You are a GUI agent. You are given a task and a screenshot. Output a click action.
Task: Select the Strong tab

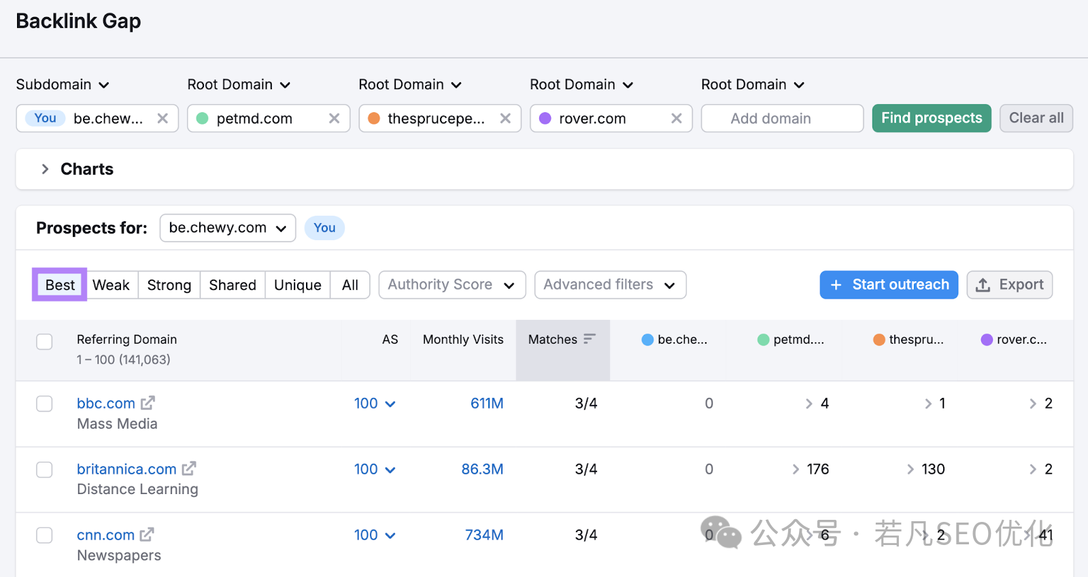point(169,285)
